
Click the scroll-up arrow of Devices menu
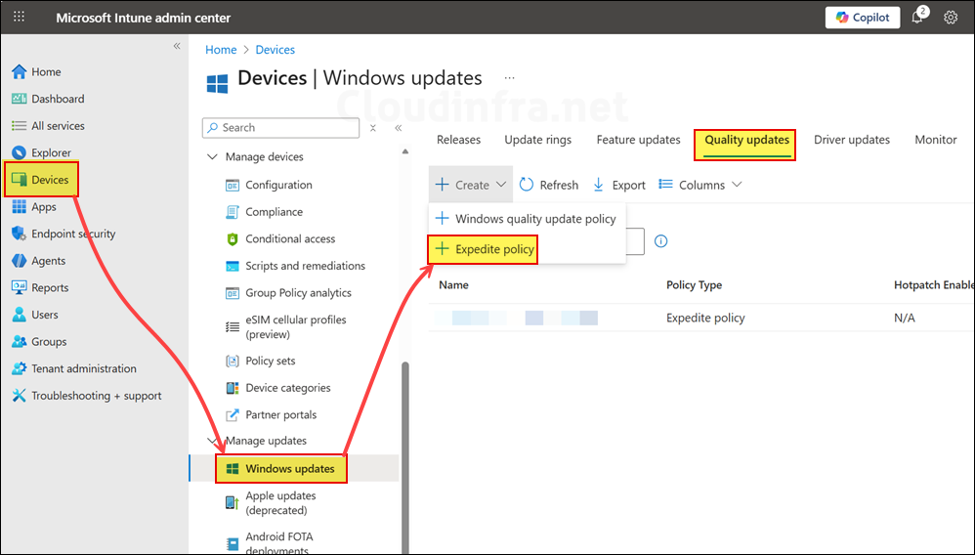405,151
